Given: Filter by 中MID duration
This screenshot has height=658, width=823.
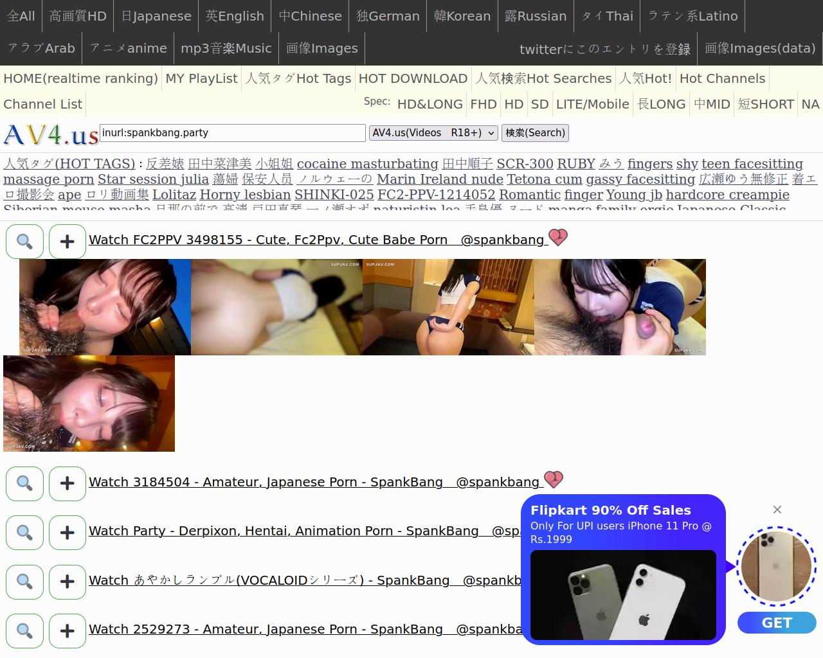Looking at the screenshot, I should point(712,104).
